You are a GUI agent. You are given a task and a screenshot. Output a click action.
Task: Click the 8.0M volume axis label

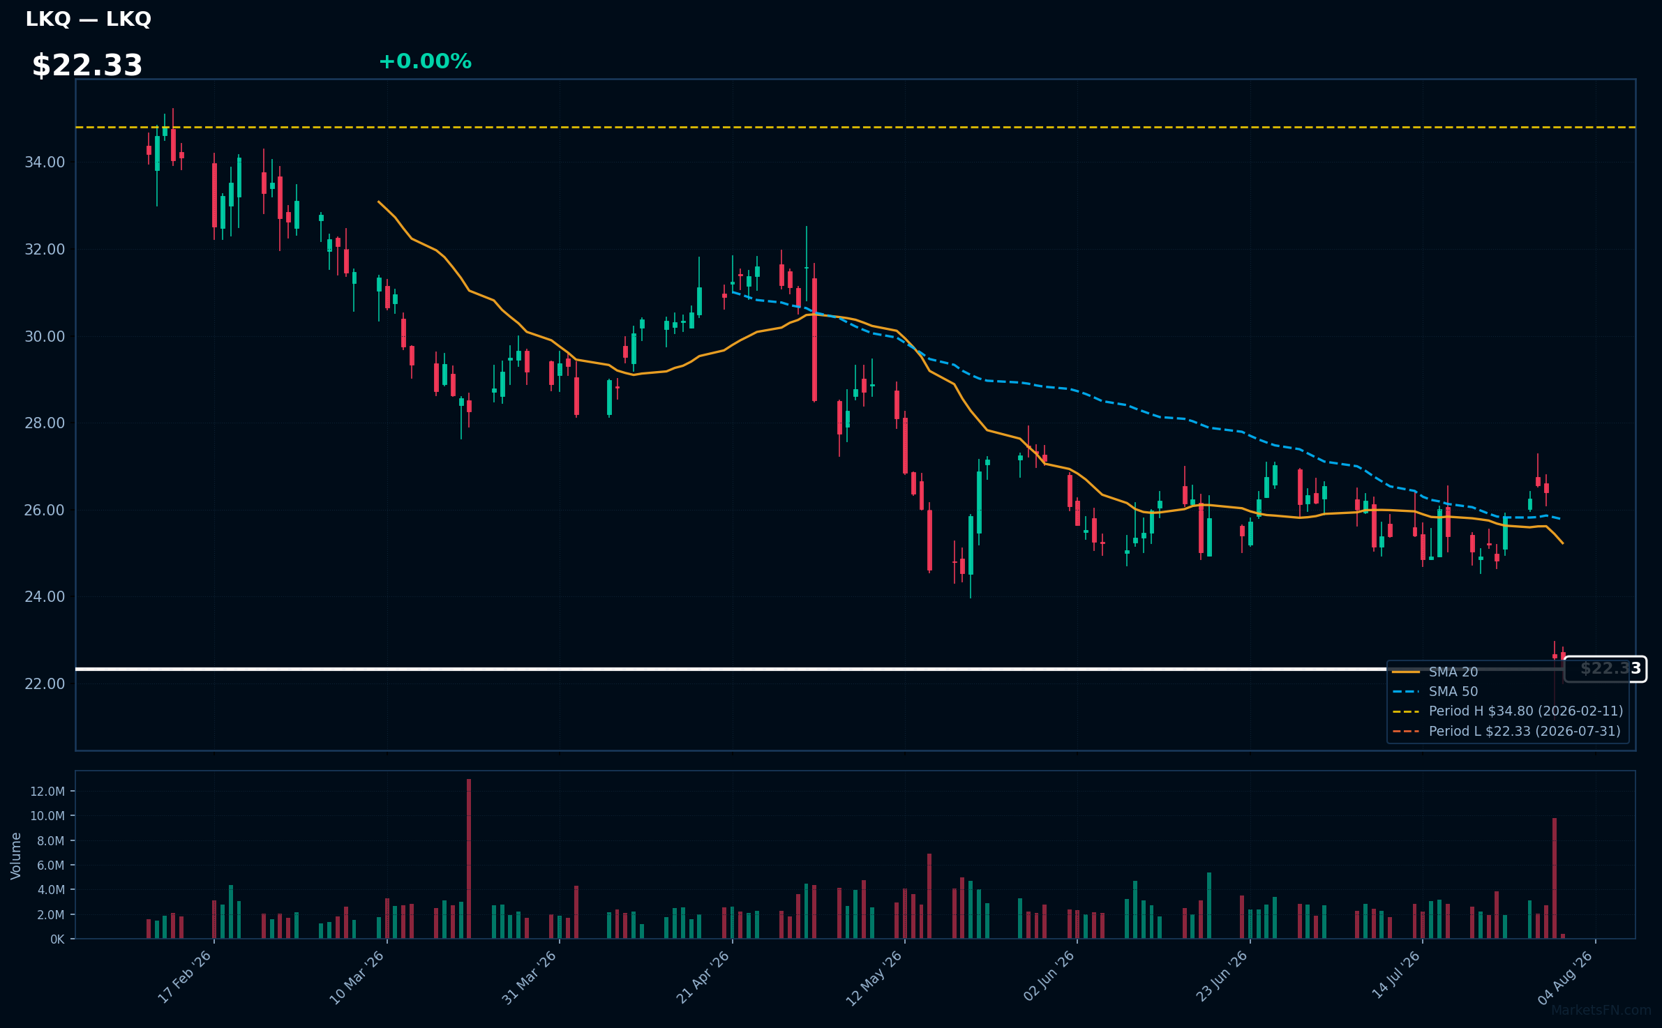[50, 841]
